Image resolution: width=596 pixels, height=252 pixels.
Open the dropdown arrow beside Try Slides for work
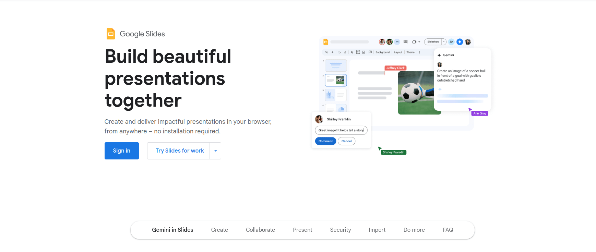pyautogui.click(x=215, y=151)
